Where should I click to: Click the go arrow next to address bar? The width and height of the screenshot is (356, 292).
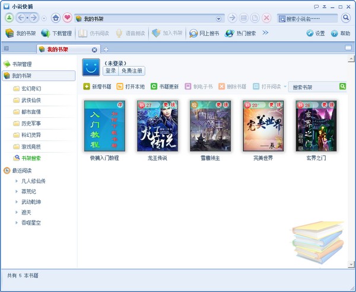[232, 18]
